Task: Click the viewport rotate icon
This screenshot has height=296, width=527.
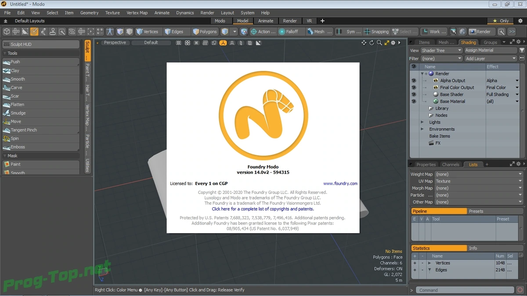Action: click(x=372, y=43)
